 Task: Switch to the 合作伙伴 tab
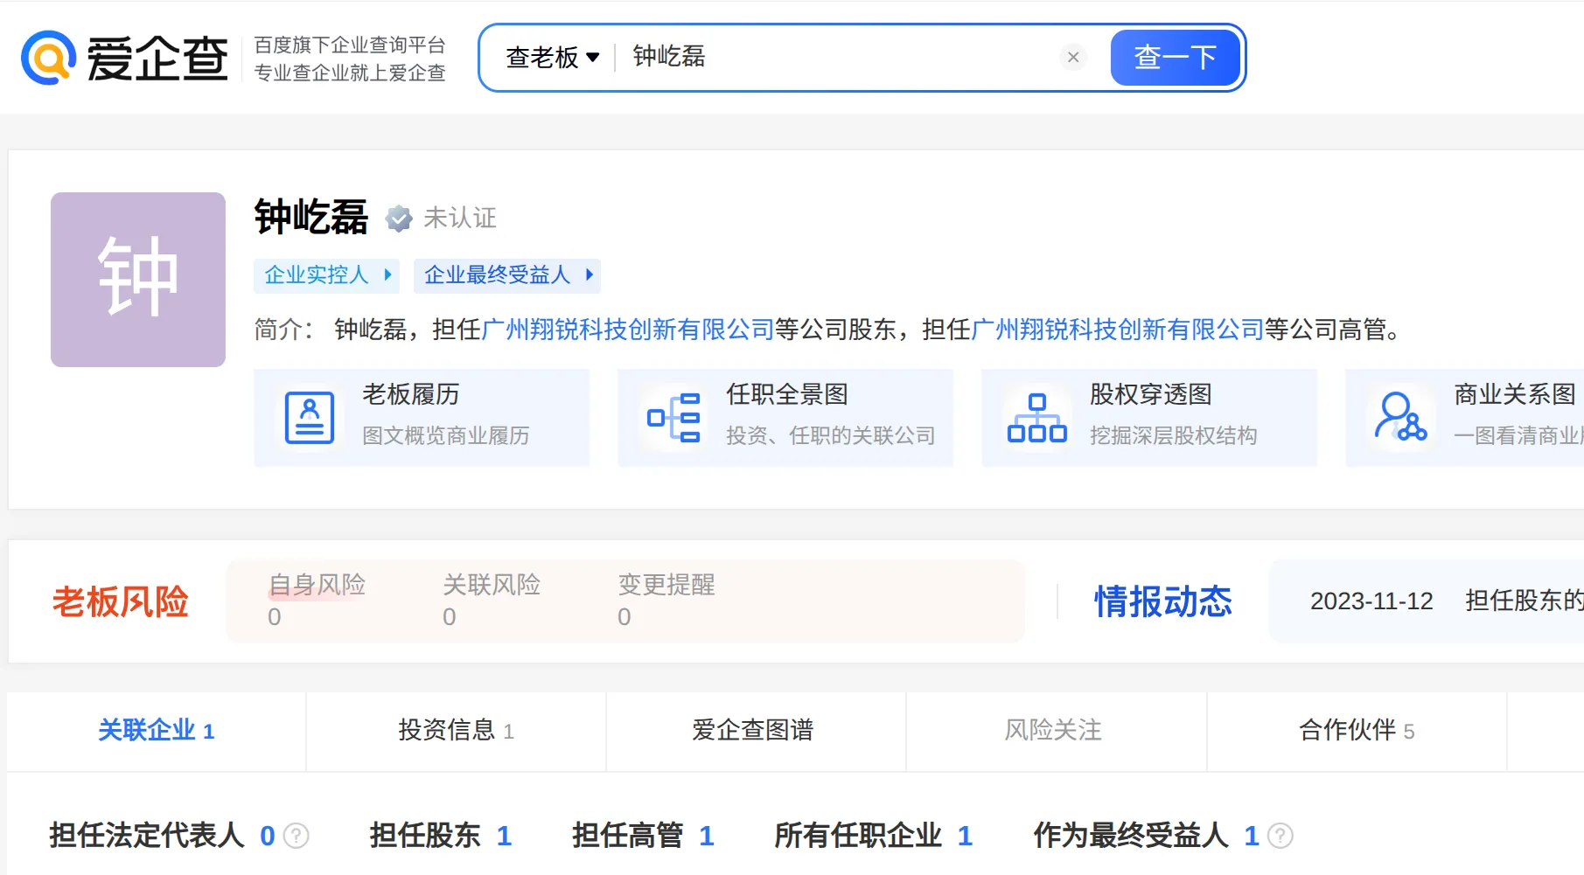1356,730
